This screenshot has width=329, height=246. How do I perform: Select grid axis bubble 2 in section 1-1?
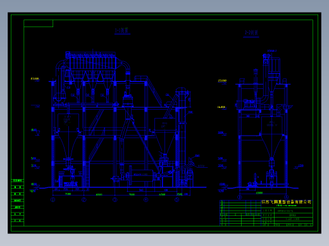pos(84,200)
